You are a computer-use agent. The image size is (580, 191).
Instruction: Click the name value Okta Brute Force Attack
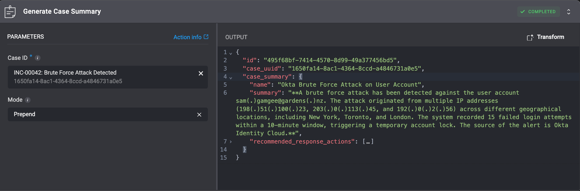[x=350, y=85]
